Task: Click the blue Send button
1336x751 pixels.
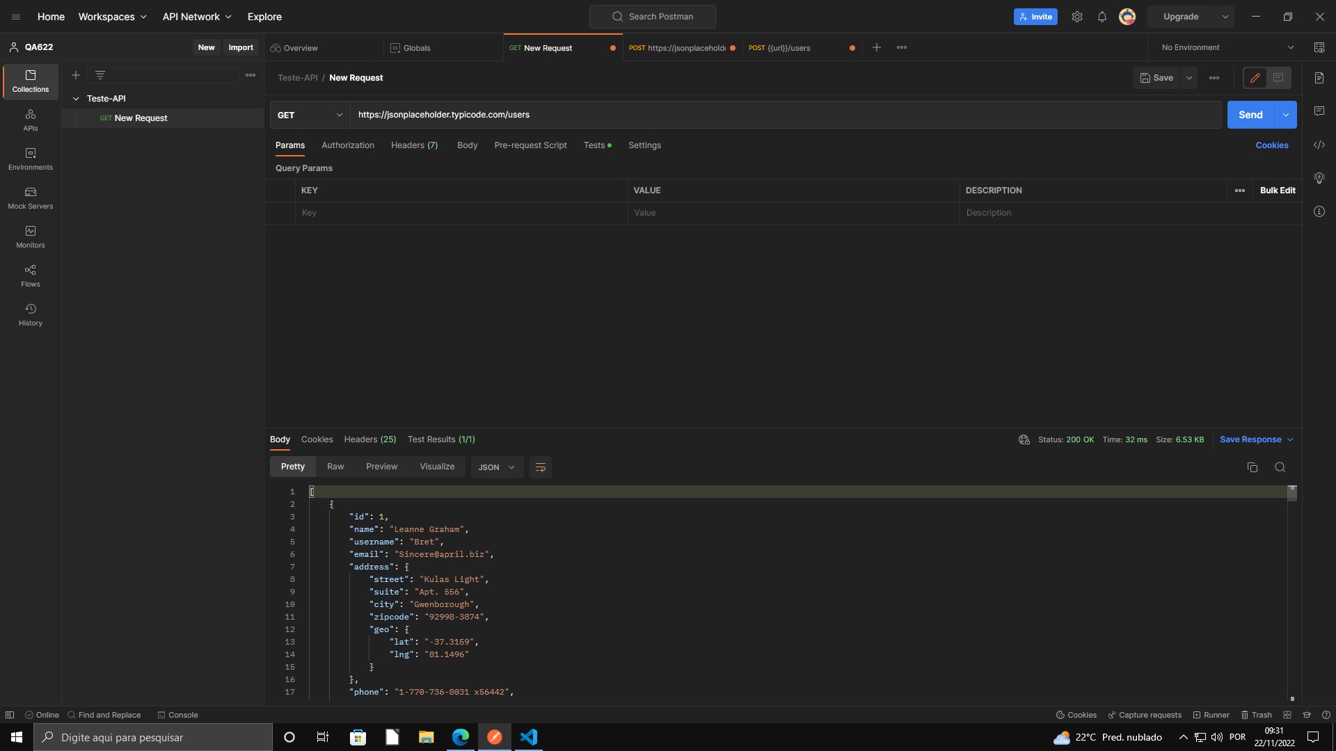Action: click(1250, 115)
